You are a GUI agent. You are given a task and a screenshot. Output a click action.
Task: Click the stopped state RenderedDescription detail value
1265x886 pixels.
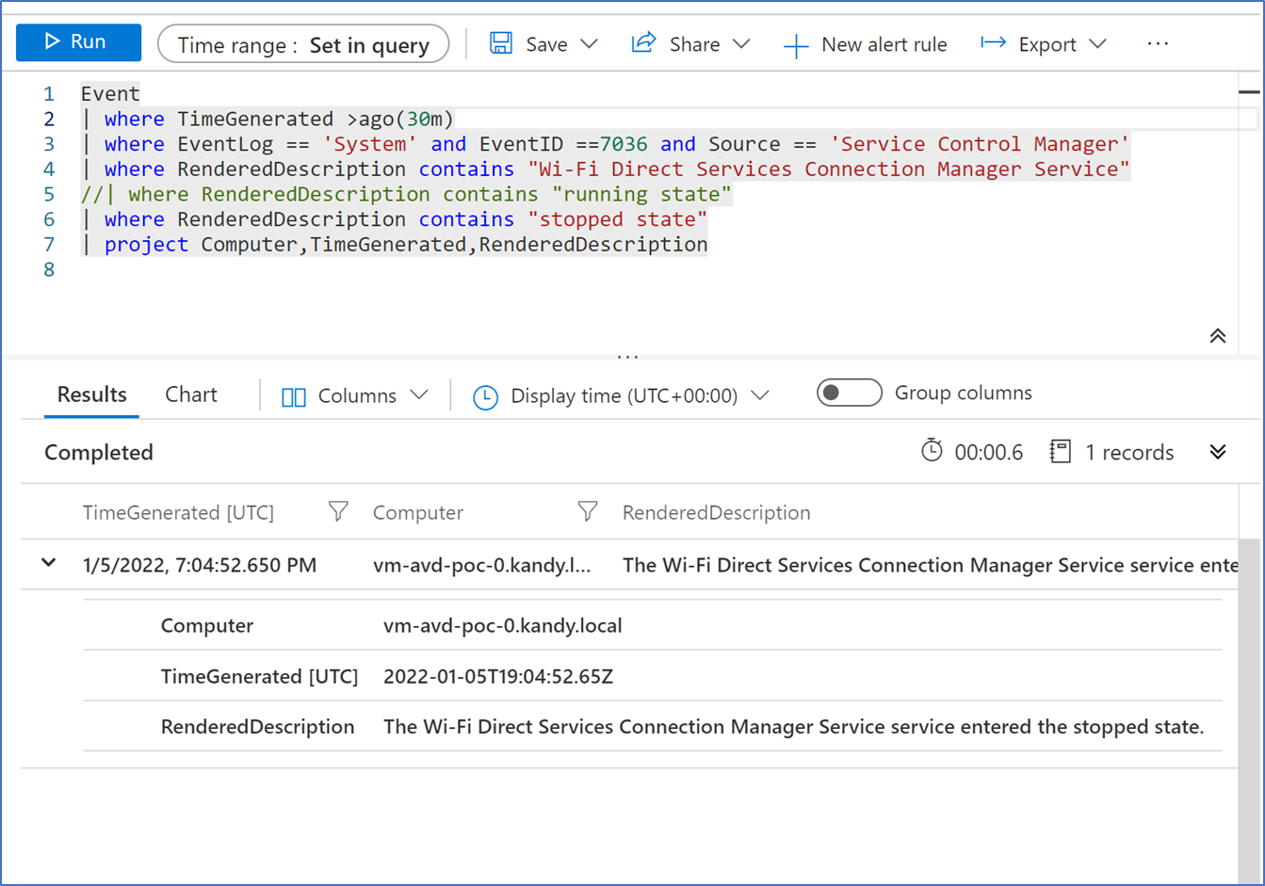coord(793,727)
